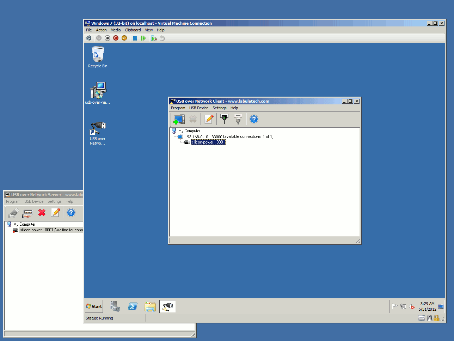Click grayed Remove server X in Client toolbar
This screenshot has height=341, width=454.
[193, 119]
